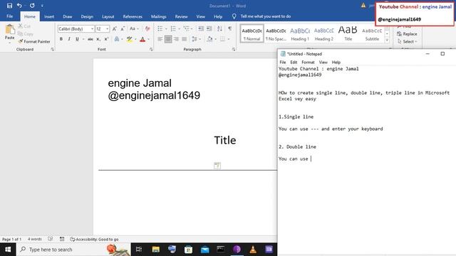Screen dimensions: 456x256
Task: Click the Windows search box Type here to search
Action: point(73,250)
